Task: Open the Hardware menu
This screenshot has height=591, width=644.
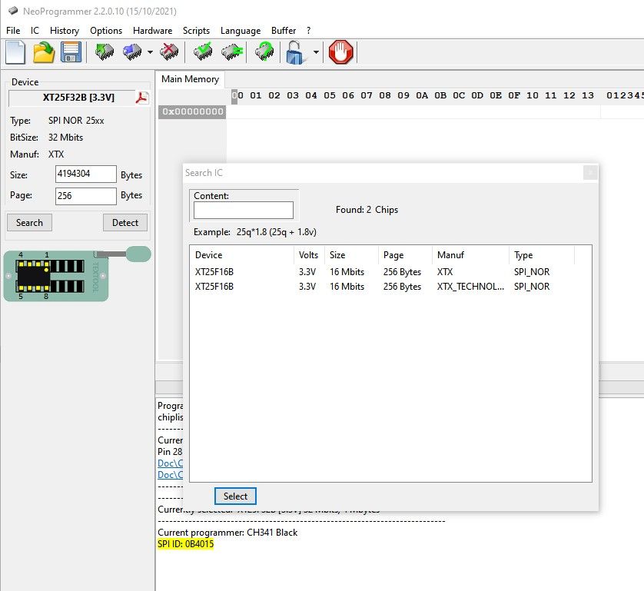Action: 152,31
